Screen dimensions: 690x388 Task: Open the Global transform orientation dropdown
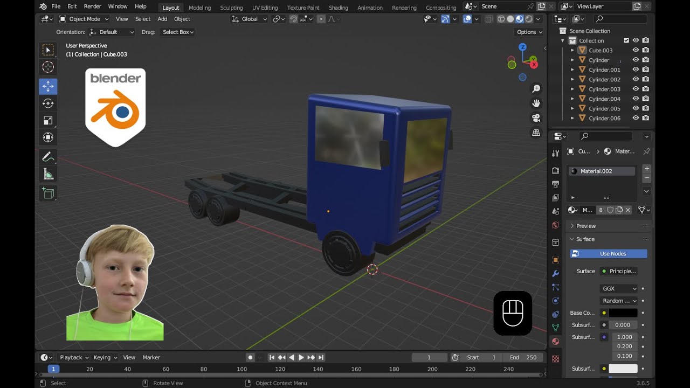tap(250, 19)
